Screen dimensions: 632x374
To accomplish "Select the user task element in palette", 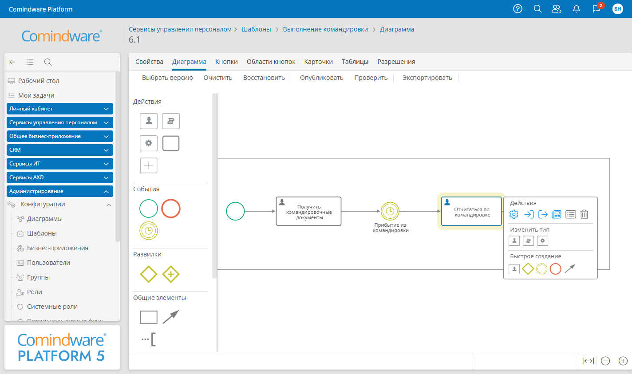I will (149, 121).
